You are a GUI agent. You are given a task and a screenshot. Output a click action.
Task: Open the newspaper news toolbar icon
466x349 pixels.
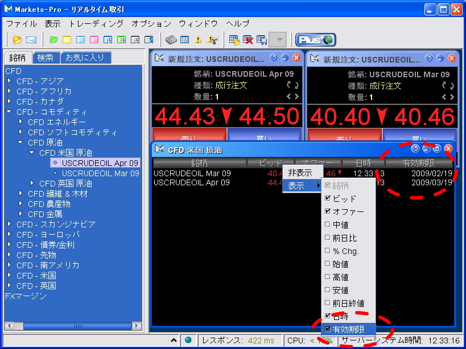click(x=171, y=40)
